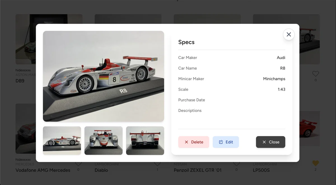The width and height of the screenshot is (336, 185).
Task: Click the gold heart on LP500S card
Action: (x=316, y=163)
